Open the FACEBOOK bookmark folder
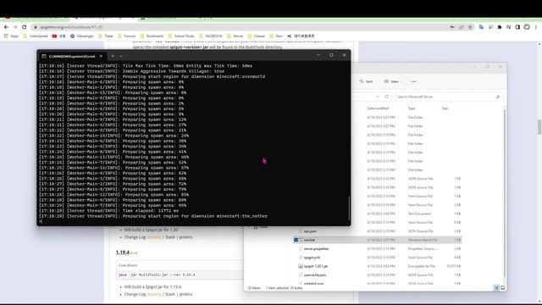542x305 pixels. tap(211, 36)
